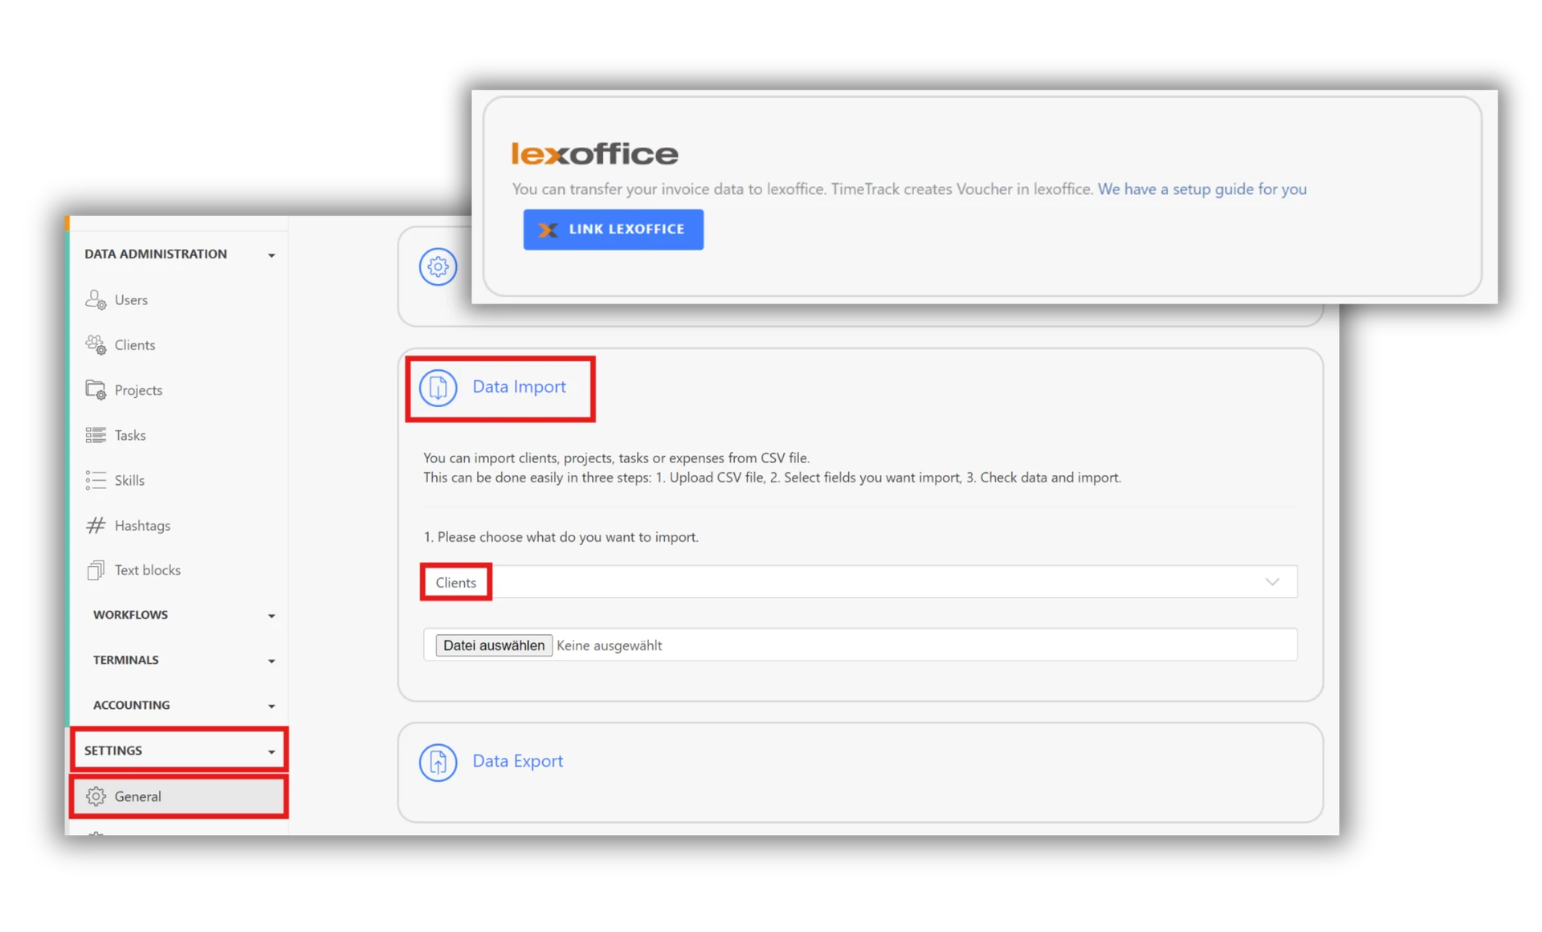Open the Skills section

click(96, 480)
